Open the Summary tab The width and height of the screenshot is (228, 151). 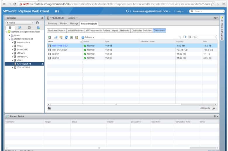(x=52, y=23)
